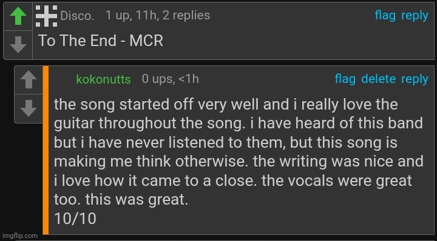
Task: Select the To The End - MCR text
Action: 100,41
